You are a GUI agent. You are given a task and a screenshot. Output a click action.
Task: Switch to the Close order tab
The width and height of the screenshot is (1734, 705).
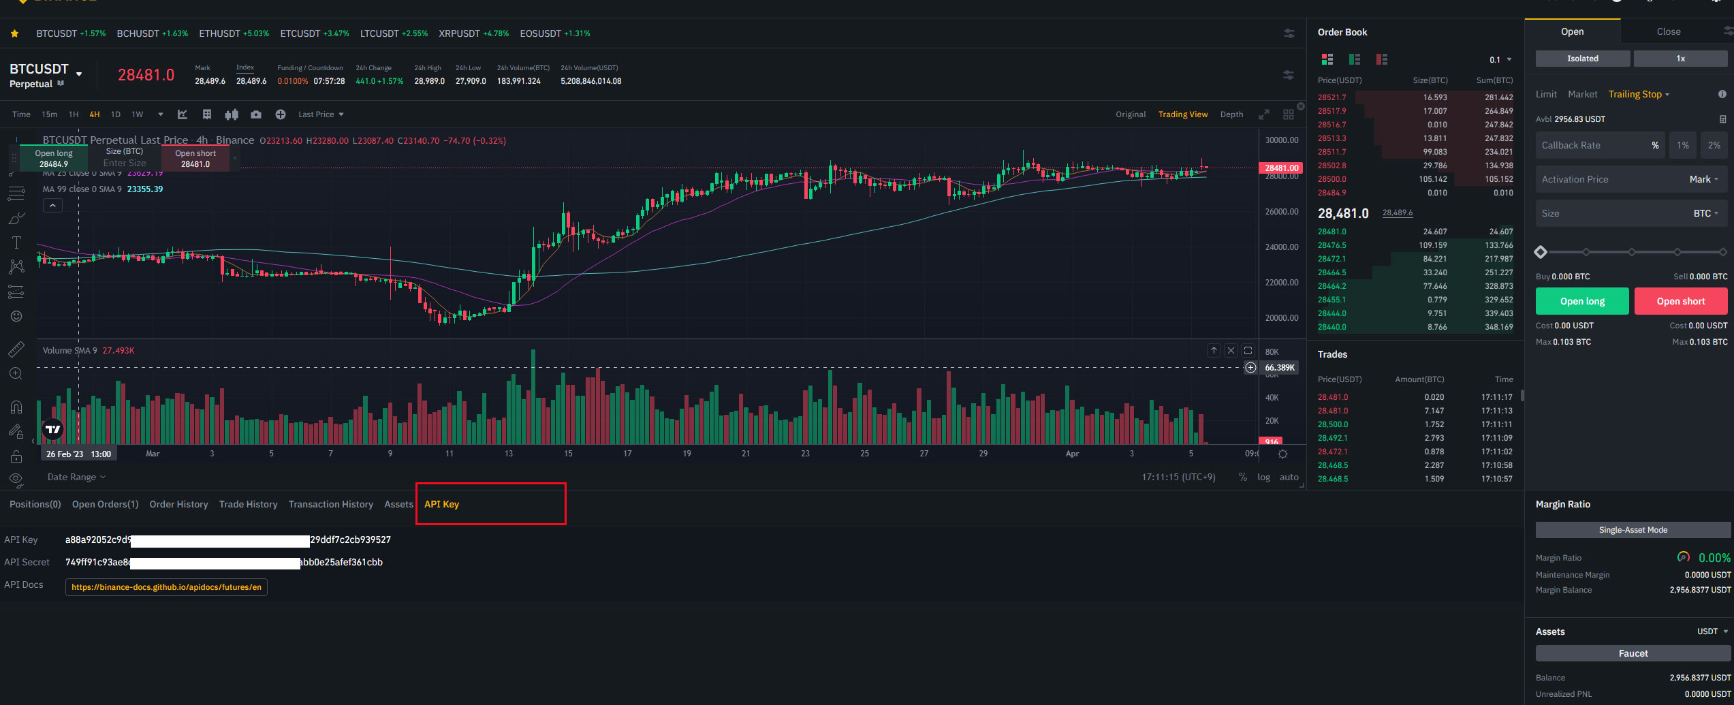tap(1669, 31)
